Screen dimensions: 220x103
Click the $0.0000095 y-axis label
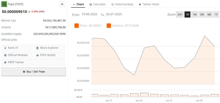tap(83, 55)
